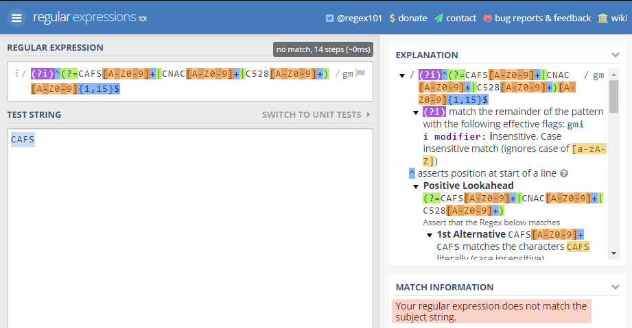Viewport: 632px width, 328px height.
Task: Collapse the 1st Alternative tree node
Action: point(430,235)
